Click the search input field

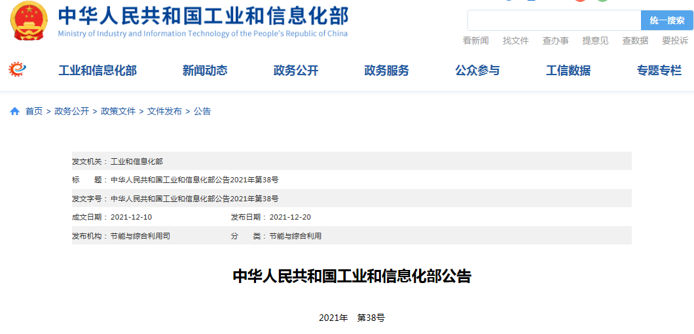pos(553,20)
